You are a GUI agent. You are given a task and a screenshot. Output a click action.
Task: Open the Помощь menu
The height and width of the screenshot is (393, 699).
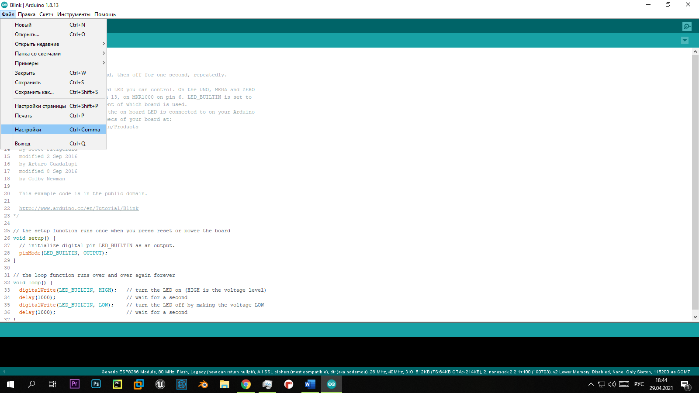(x=105, y=14)
